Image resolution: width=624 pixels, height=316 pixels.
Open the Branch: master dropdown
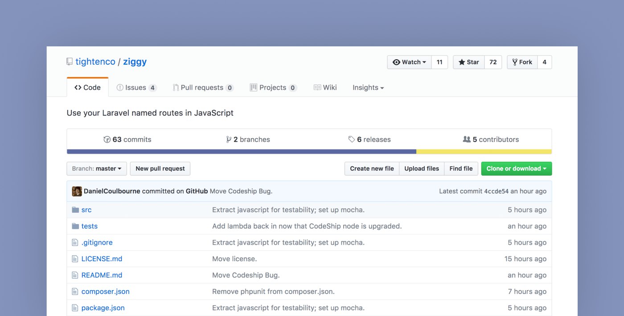tap(97, 168)
